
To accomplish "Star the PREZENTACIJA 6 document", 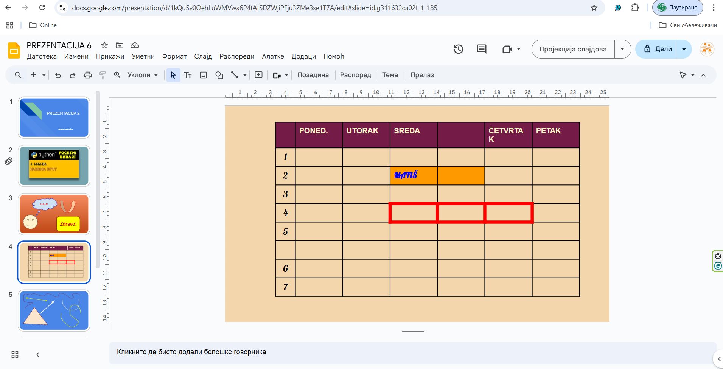I will (x=104, y=45).
